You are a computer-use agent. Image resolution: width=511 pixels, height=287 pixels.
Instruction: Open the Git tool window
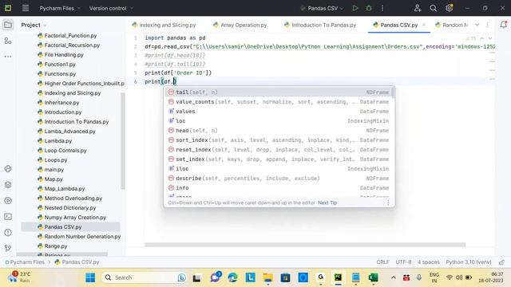tap(8, 248)
